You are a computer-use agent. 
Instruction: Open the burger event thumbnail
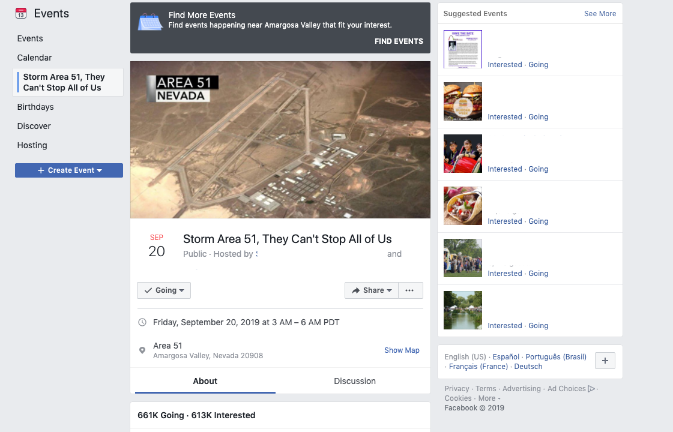pyautogui.click(x=463, y=101)
